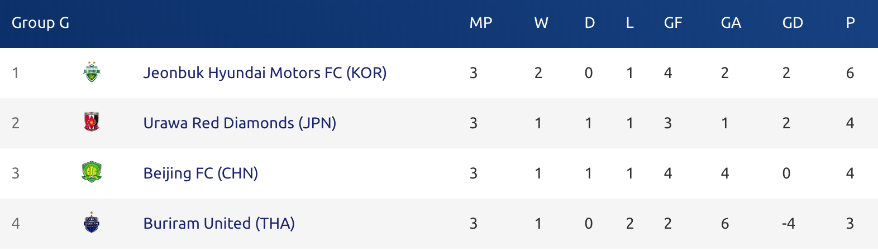Click the Beijing FC club crest
Viewport: 878px width, 251px height.
(92, 172)
